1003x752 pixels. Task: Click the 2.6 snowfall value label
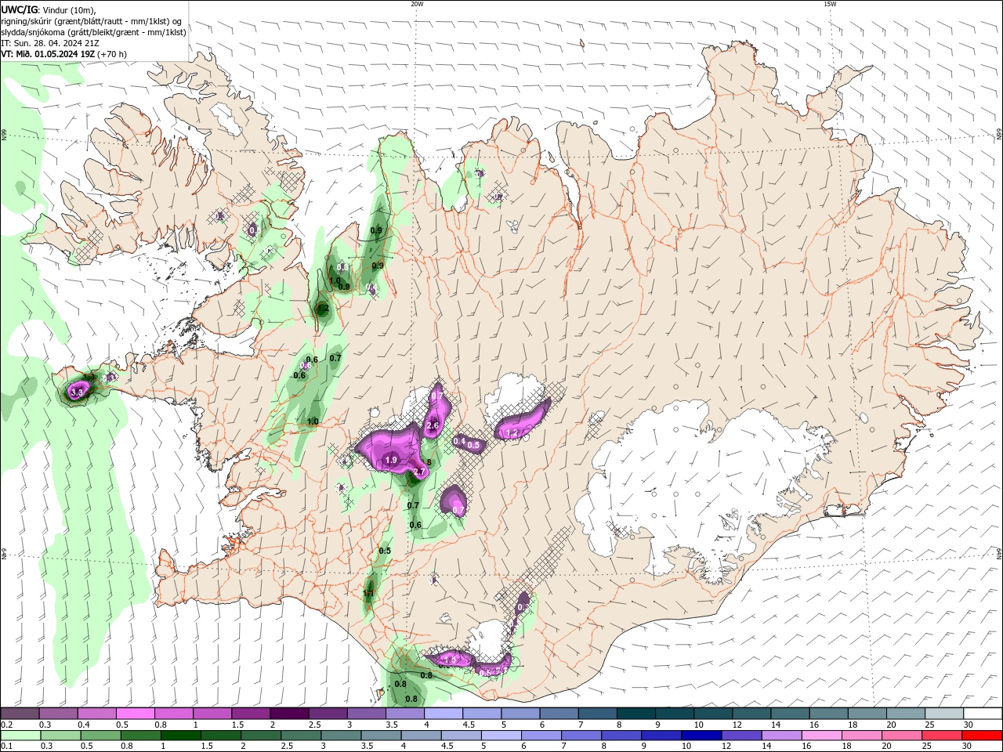click(x=432, y=426)
